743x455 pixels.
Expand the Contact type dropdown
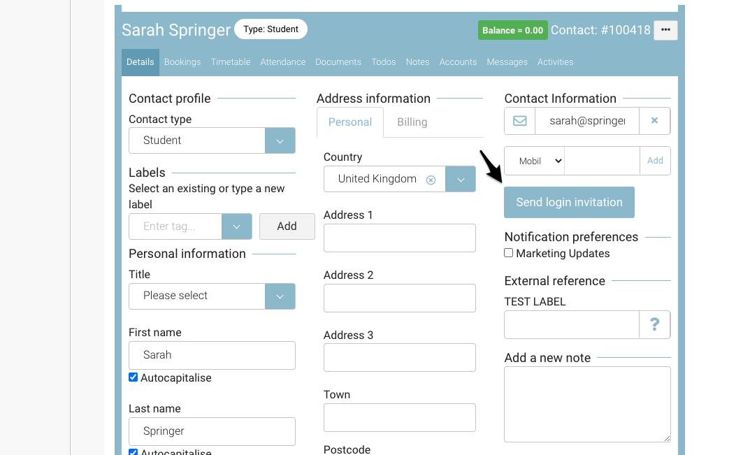click(x=280, y=140)
